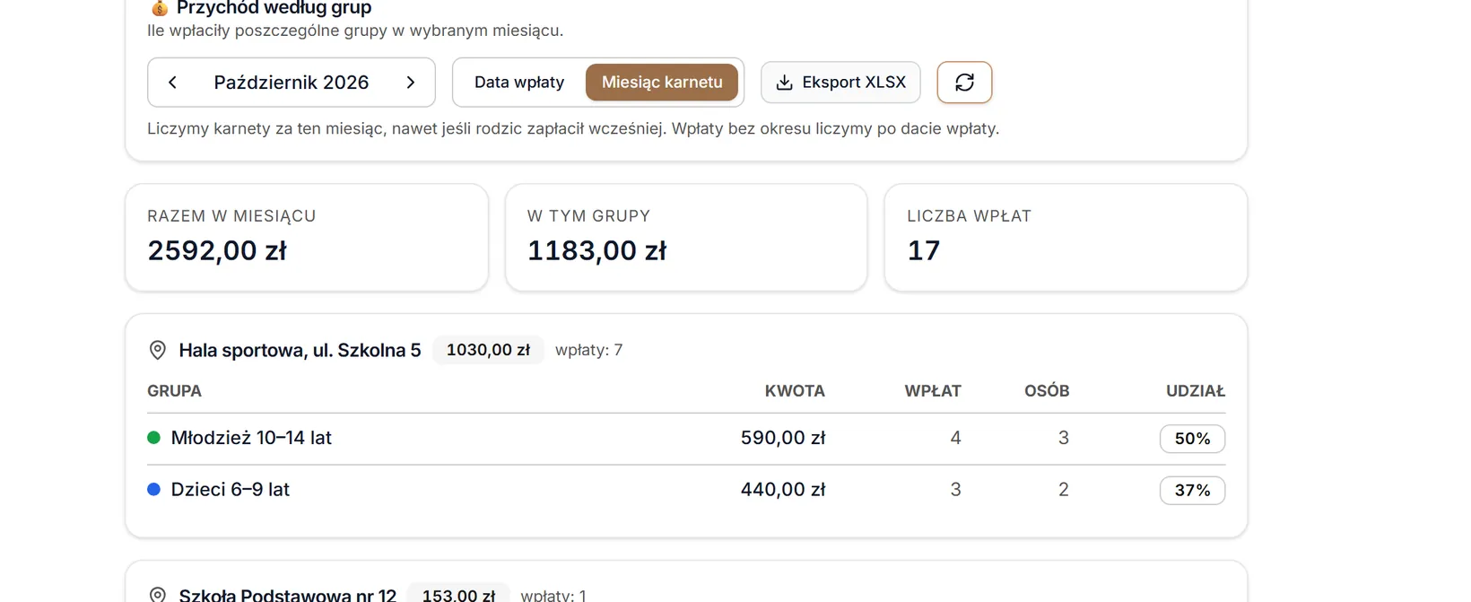This screenshot has width=1471, height=602.
Task: Click the UDZIAŁ column header
Action: click(x=1196, y=391)
